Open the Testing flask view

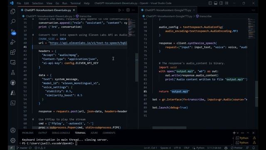tap(13, 72)
